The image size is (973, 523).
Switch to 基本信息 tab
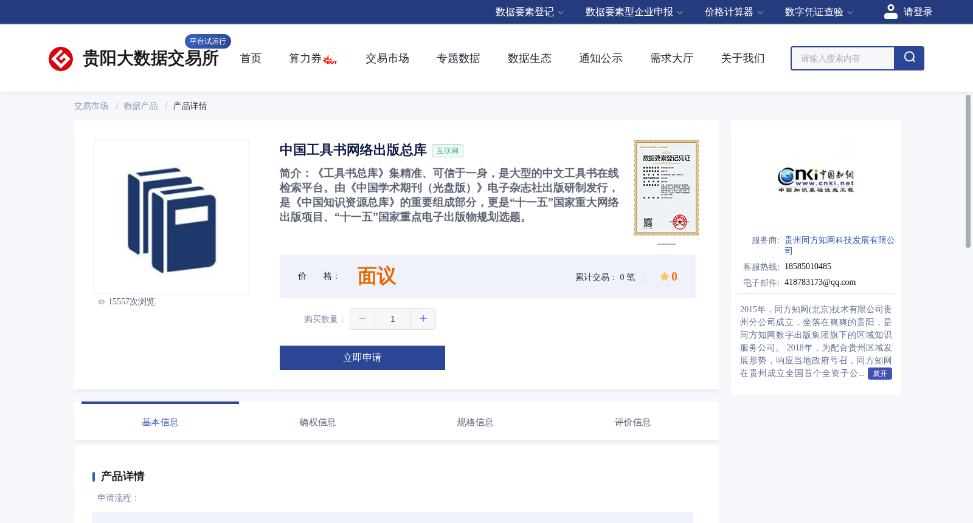[160, 422]
